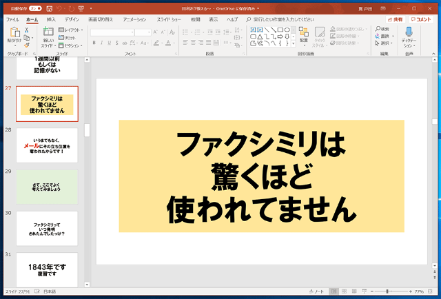The height and width of the screenshot is (299, 441).
Task: Open the Animation (アニメーション) tab
Action: pos(134,19)
